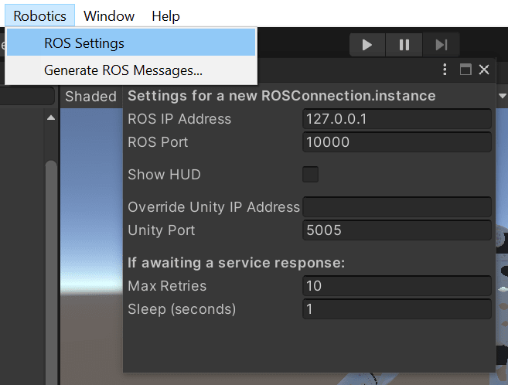Image resolution: width=508 pixels, height=385 pixels.
Task: Open dropdown arrow at scene toolbar right edge
Action: pos(502,96)
